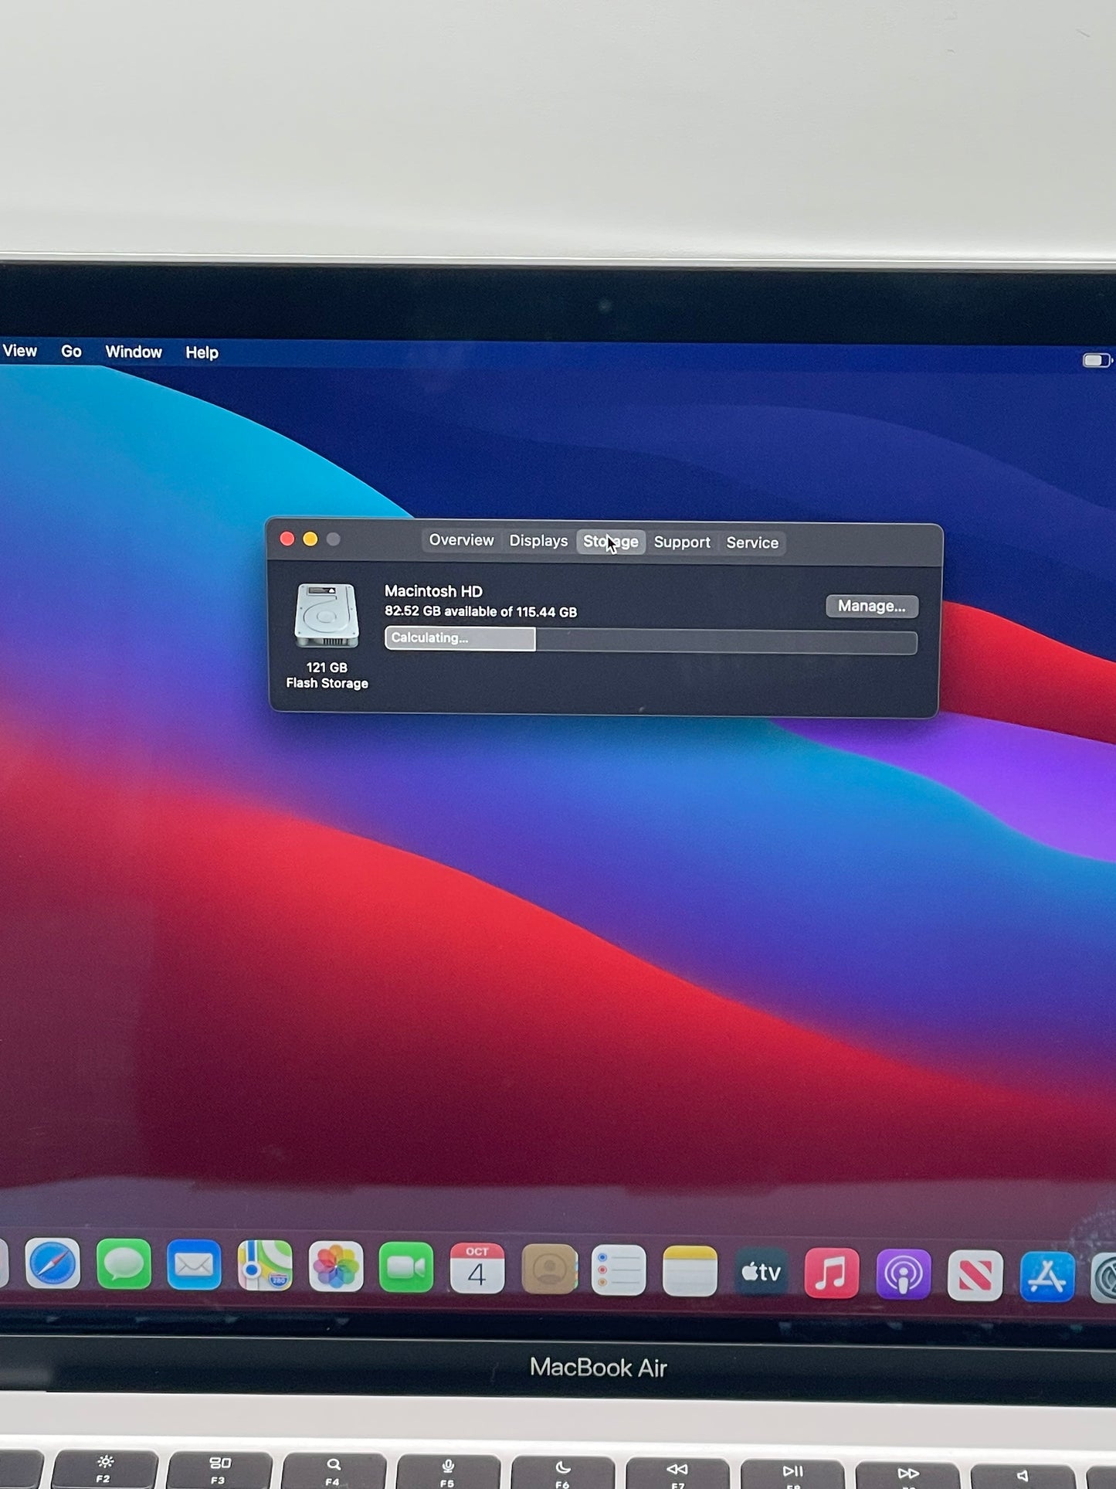Screen dimensions: 1116x1489
Task: Open FaceTime in the Dock
Action: pyautogui.click(x=406, y=1267)
